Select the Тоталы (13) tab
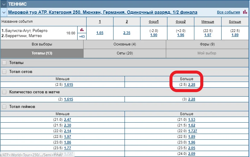The height and width of the screenshot is (157, 250). 42,53
